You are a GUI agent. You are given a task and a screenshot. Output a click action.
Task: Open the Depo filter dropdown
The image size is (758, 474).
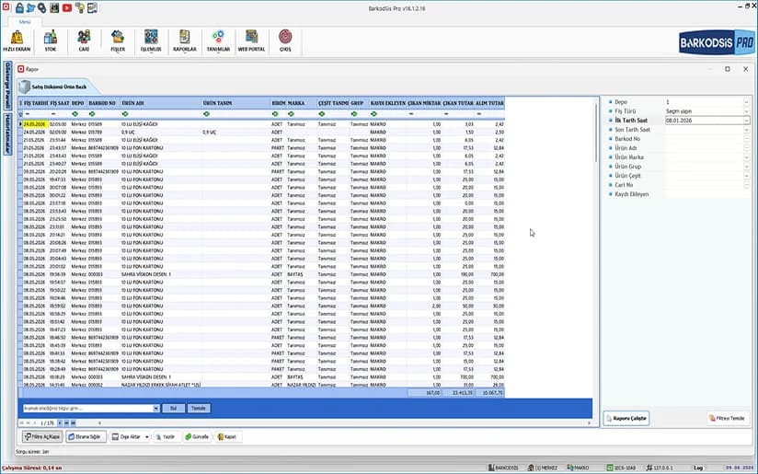click(746, 102)
